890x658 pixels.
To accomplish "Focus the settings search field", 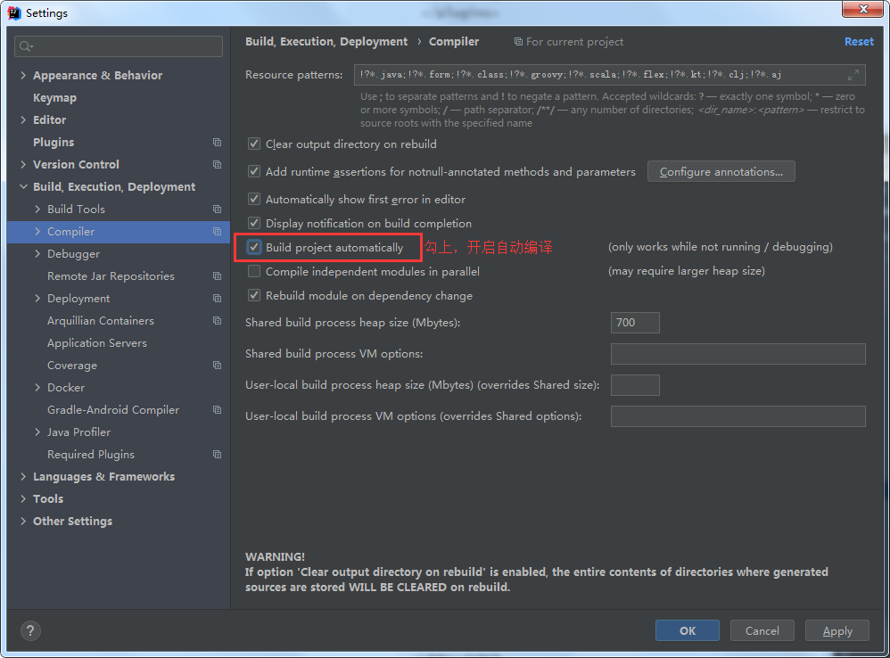I will pyautogui.click(x=119, y=46).
